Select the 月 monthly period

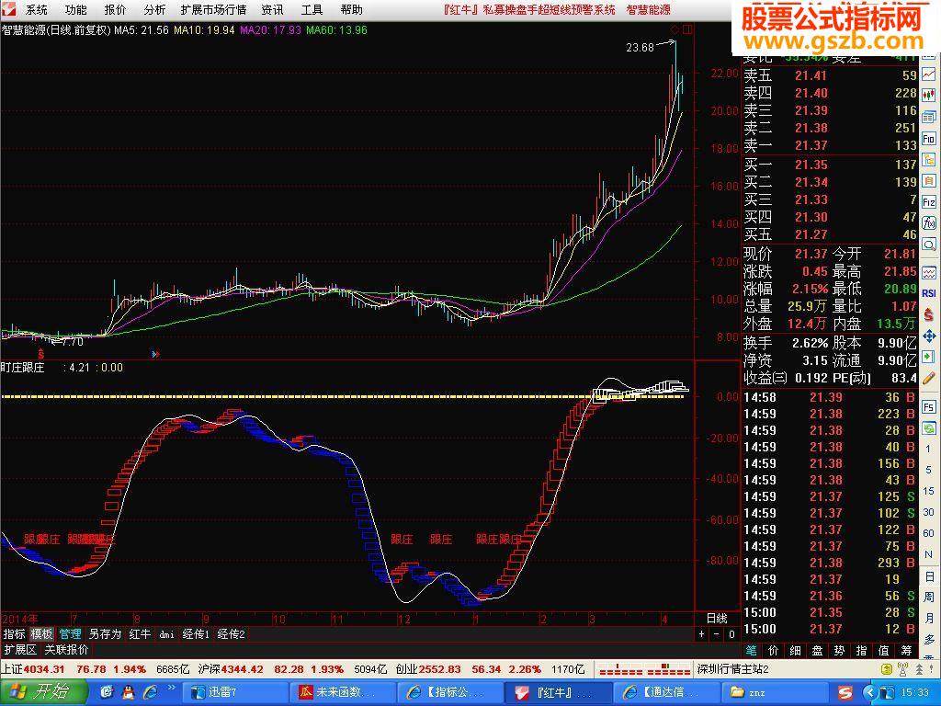coord(930,619)
